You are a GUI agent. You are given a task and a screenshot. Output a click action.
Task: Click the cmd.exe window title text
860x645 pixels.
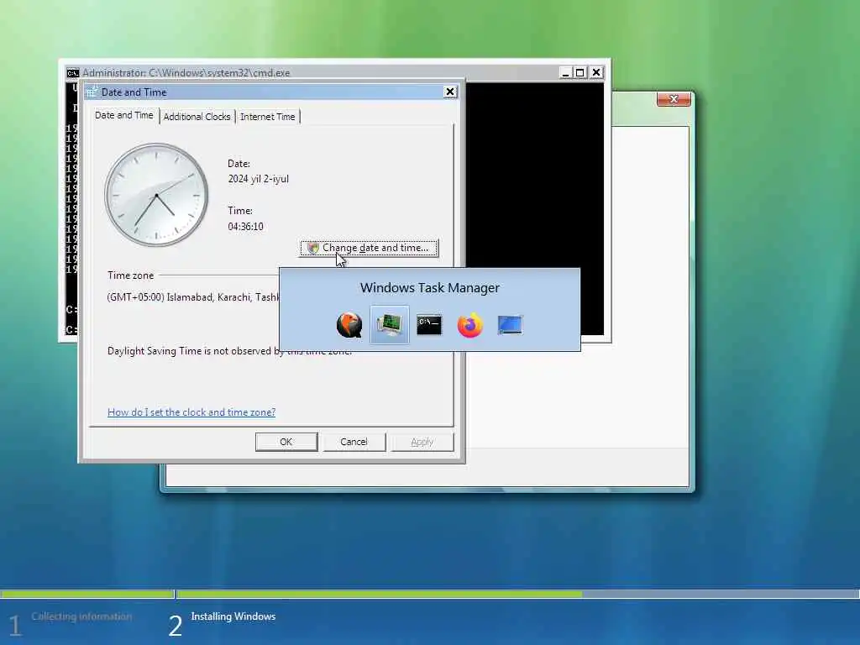[186, 73]
